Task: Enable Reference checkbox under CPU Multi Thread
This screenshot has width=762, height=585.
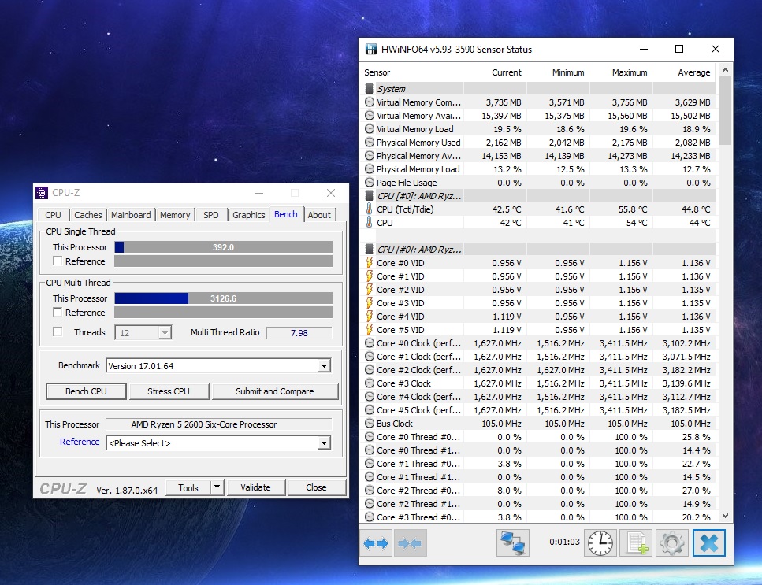Action: (58, 312)
